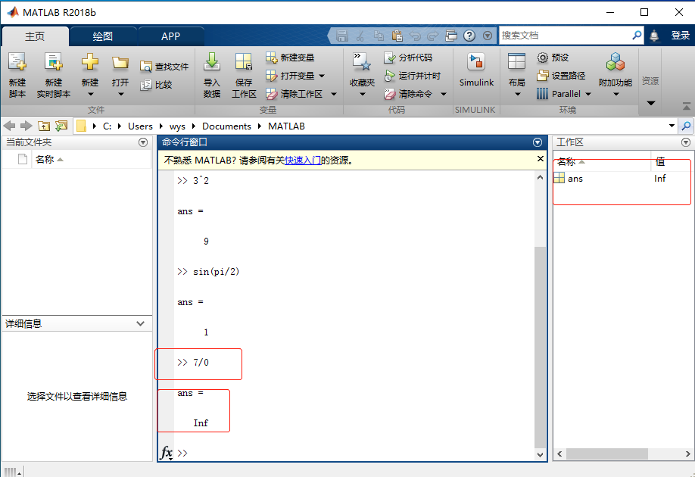The width and height of the screenshot is (695, 477).
Task: Sort workspace by 名称 column header
Action: coord(601,162)
